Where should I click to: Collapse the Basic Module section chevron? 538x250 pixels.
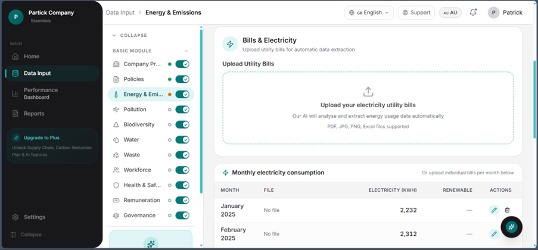pyautogui.click(x=186, y=51)
